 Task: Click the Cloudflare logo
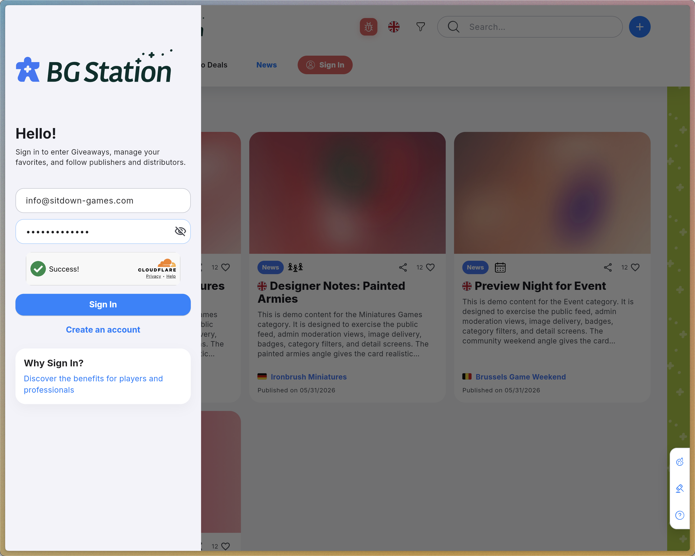point(157,265)
